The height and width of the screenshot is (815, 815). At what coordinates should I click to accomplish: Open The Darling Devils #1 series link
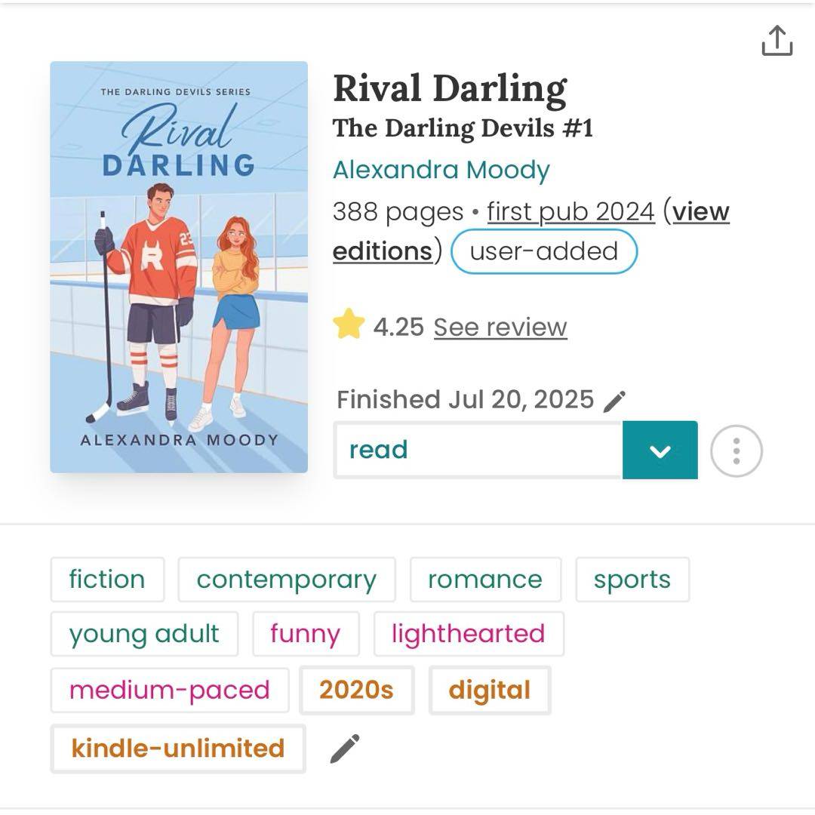click(463, 128)
